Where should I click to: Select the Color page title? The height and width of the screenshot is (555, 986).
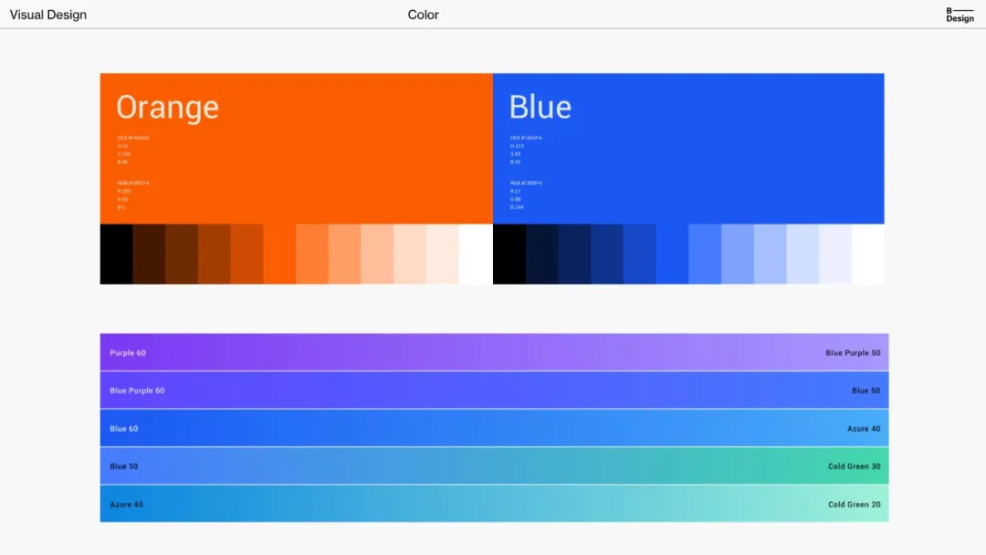coord(423,15)
